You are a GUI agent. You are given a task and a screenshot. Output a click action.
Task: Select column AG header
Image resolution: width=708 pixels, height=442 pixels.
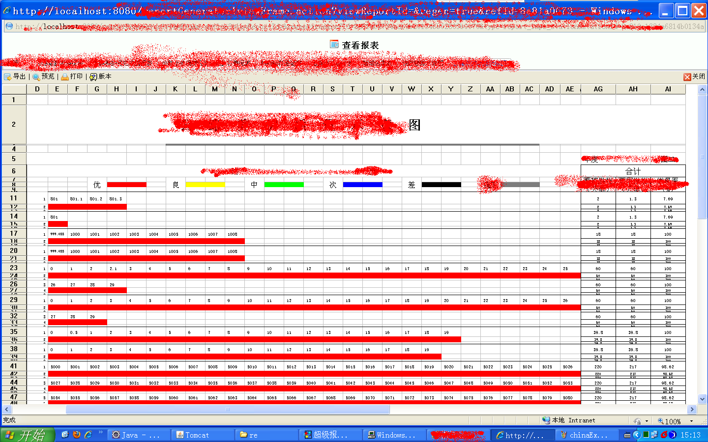pos(598,89)
